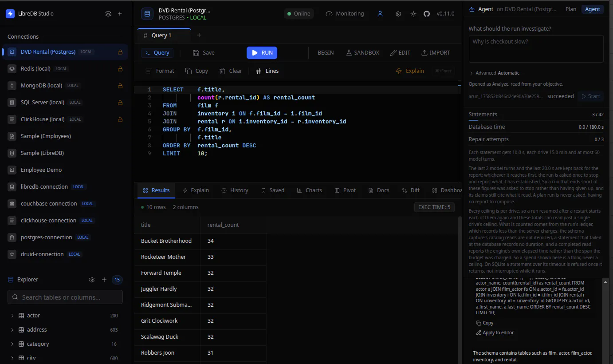Click the IMPORT button
This screenshot has width=613, height=364.
436,53
